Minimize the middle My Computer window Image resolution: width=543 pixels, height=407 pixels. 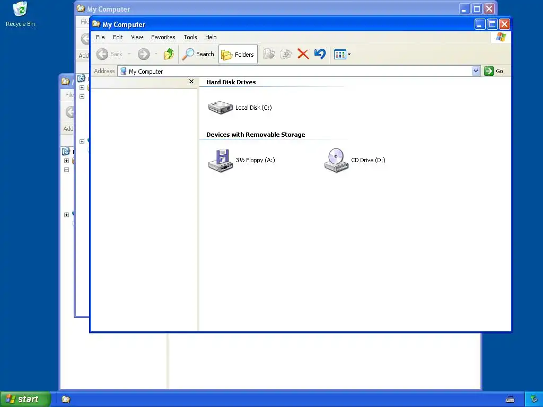(465, 8)
